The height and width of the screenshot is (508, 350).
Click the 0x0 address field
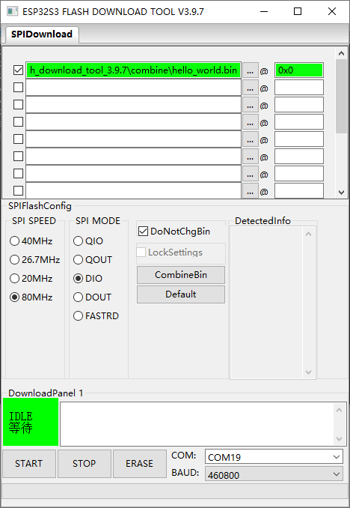pyautogui.click(x=299, y=70)
